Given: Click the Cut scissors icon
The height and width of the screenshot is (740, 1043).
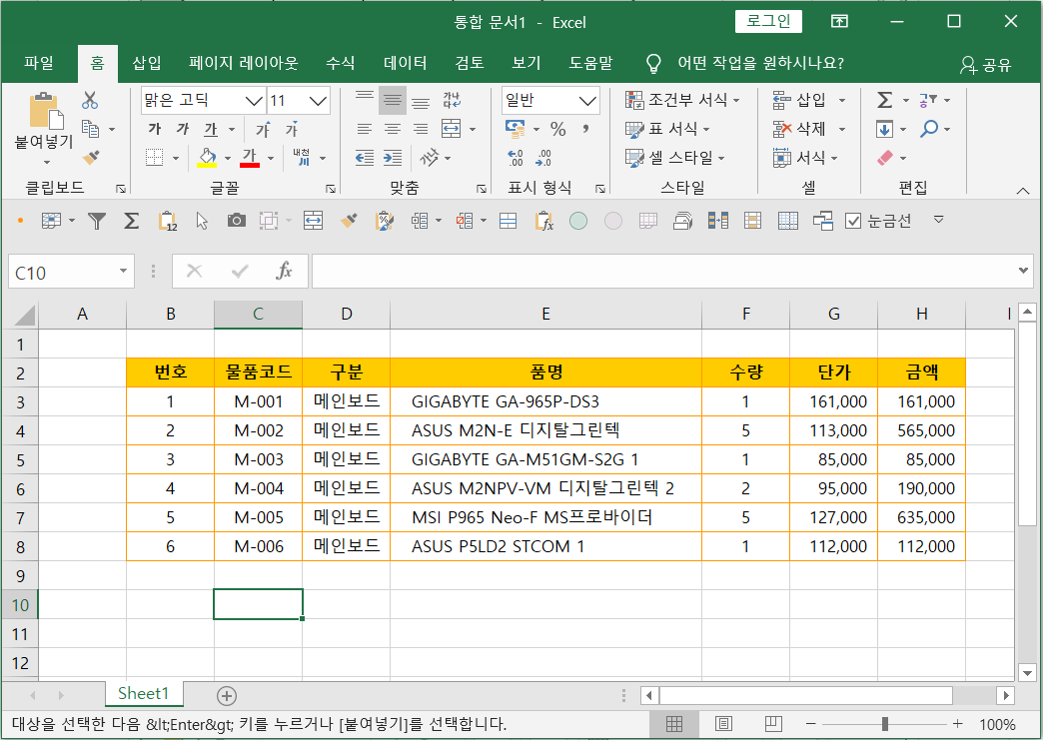Looking at the screenshot, I should (x=90, y=101).
